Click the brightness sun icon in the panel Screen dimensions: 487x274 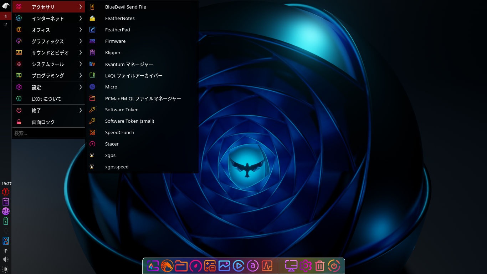[x=5, y=269]
